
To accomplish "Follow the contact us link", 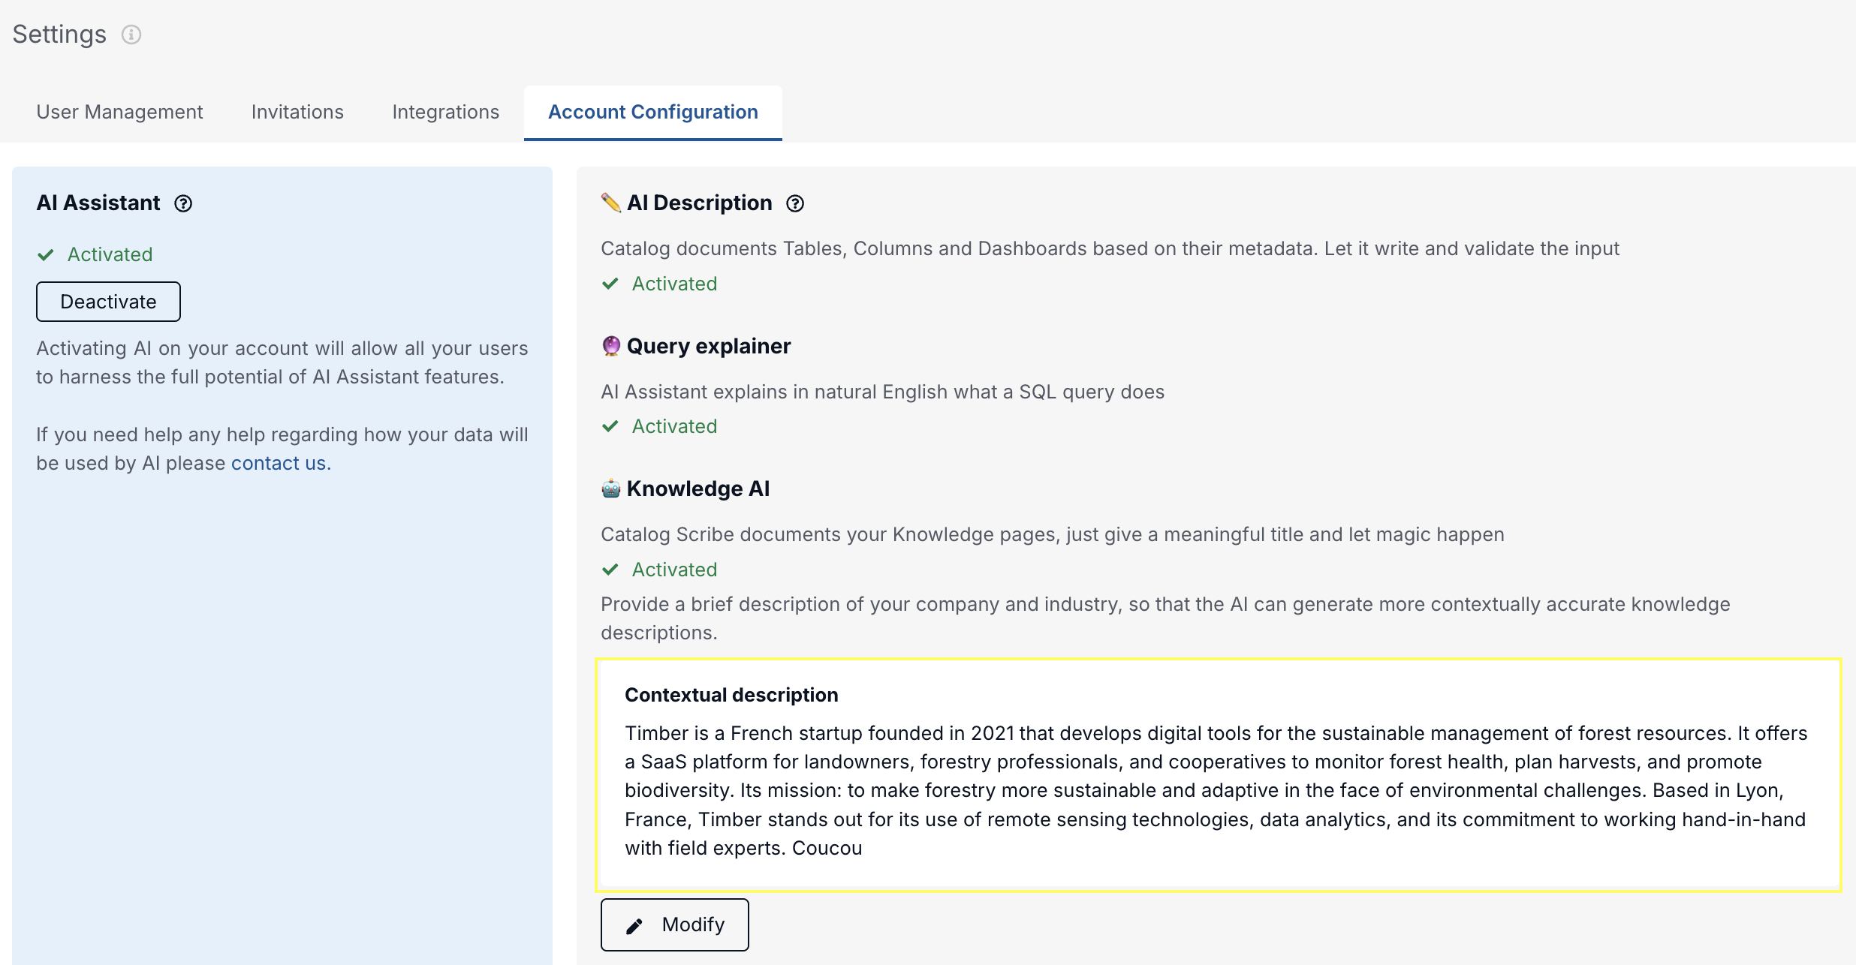I will [x=278, y=463].
